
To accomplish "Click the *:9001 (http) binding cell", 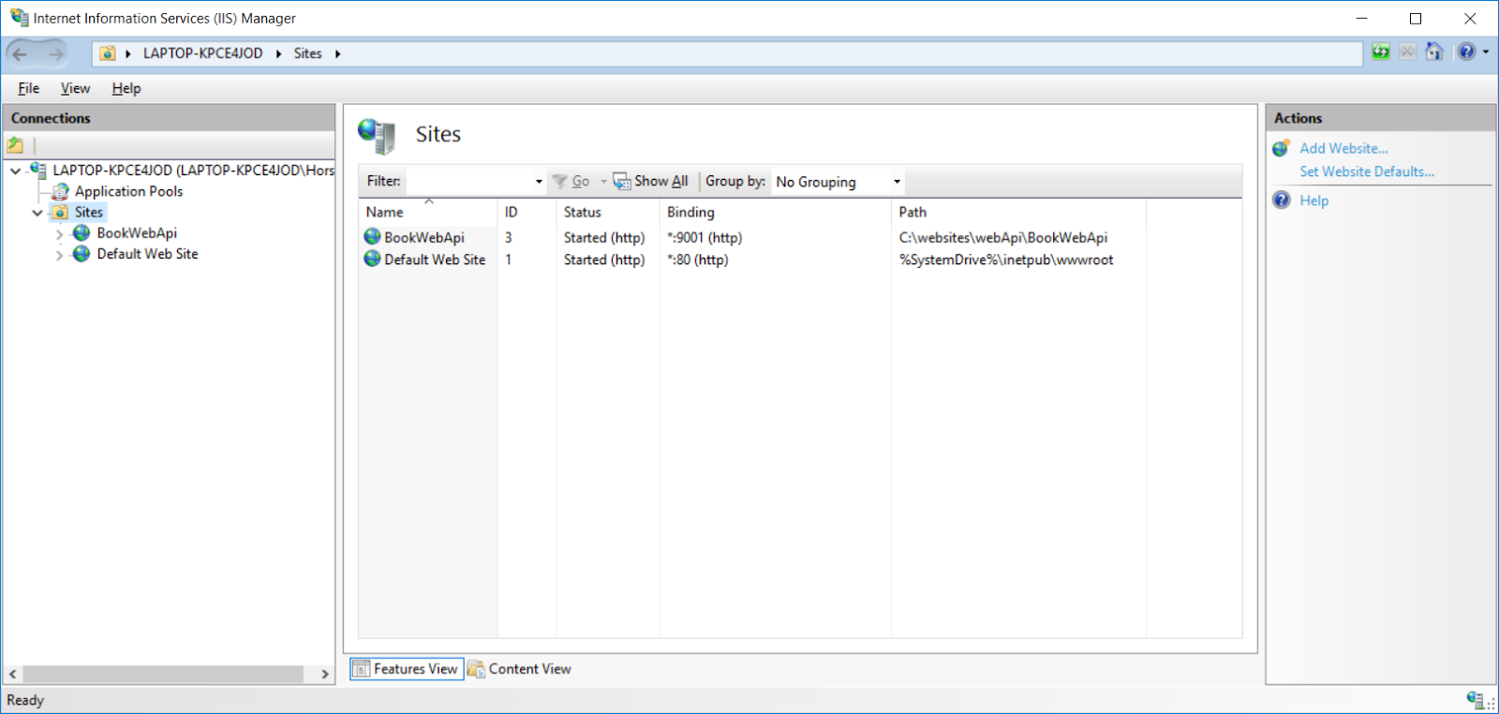I will click(705, 238).
